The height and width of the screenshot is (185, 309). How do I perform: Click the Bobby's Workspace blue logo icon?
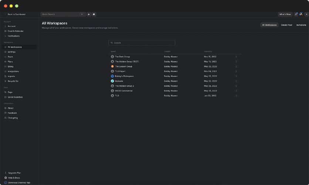(112, 76)
